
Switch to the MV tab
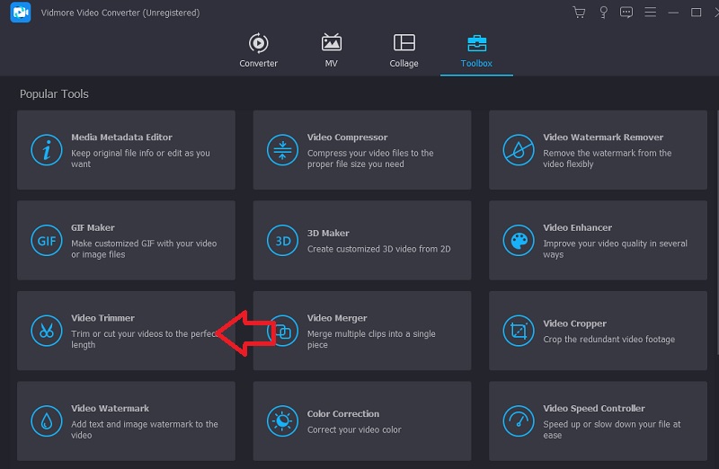coord(332,51)
